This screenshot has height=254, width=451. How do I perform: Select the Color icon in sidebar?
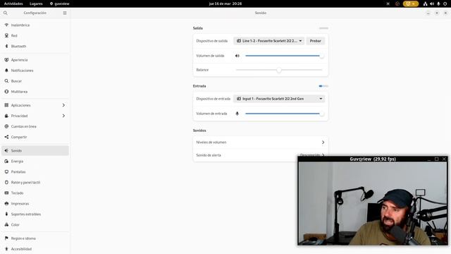click(6, 224)
